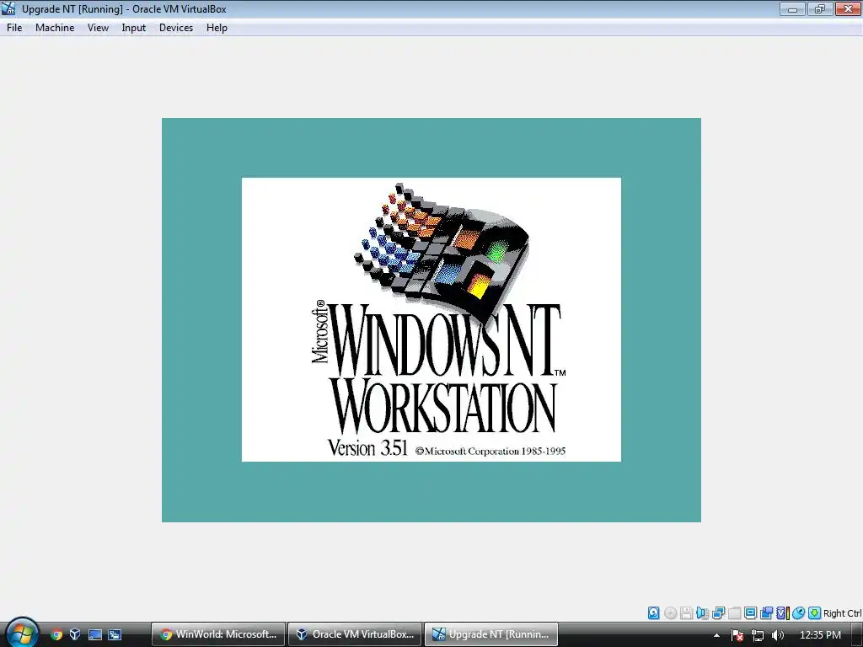The width and height of the screenshot is (863, 647).
Task: Click the greyed USB devices indicator
Action: [x=734, y=613]
